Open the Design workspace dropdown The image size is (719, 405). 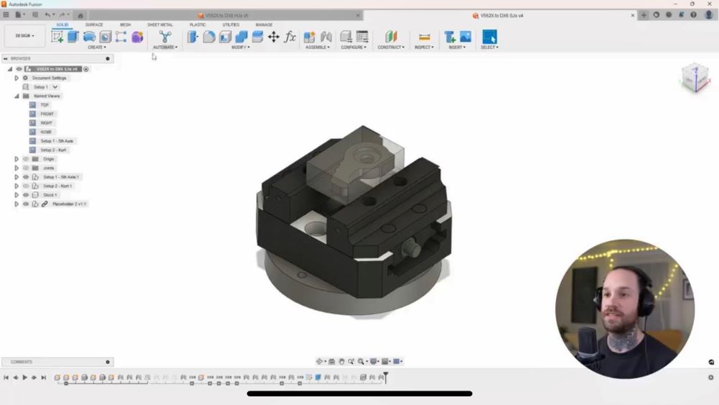(24, 36)
